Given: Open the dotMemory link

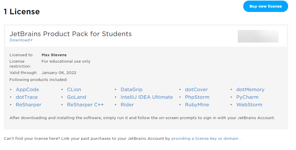Looking at the screenshot, I should coord(250,90).
